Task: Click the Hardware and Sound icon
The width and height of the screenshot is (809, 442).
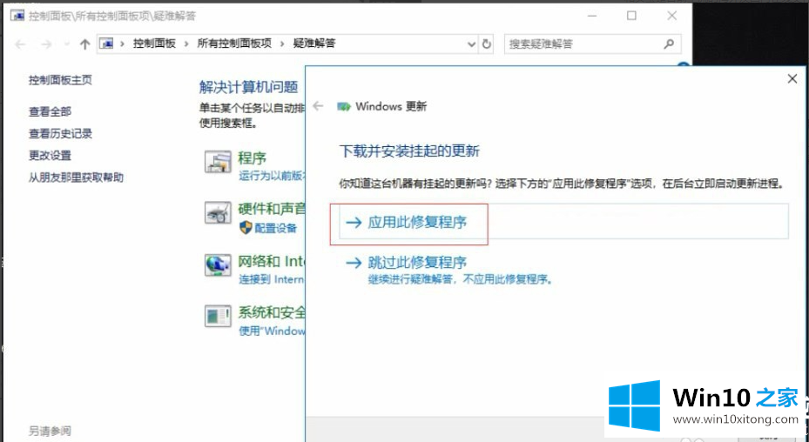Action: pyautogui.click(x=216, y=213)
